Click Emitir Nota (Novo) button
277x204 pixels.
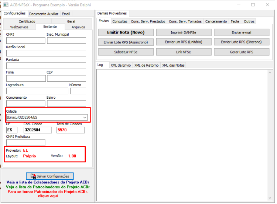point(126,32)
